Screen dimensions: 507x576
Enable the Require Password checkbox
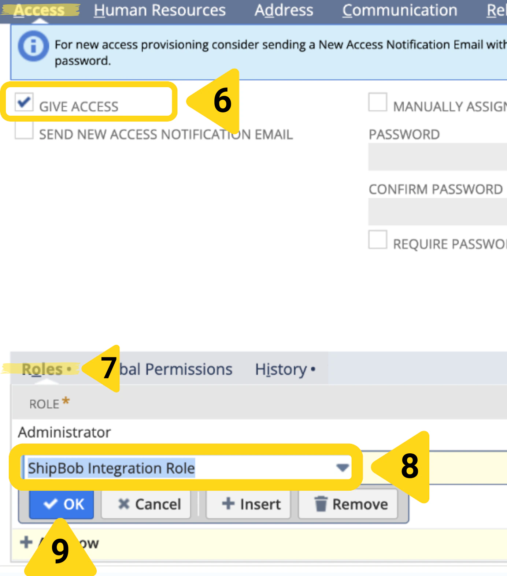pyautogui.click(x=378, y=240)
